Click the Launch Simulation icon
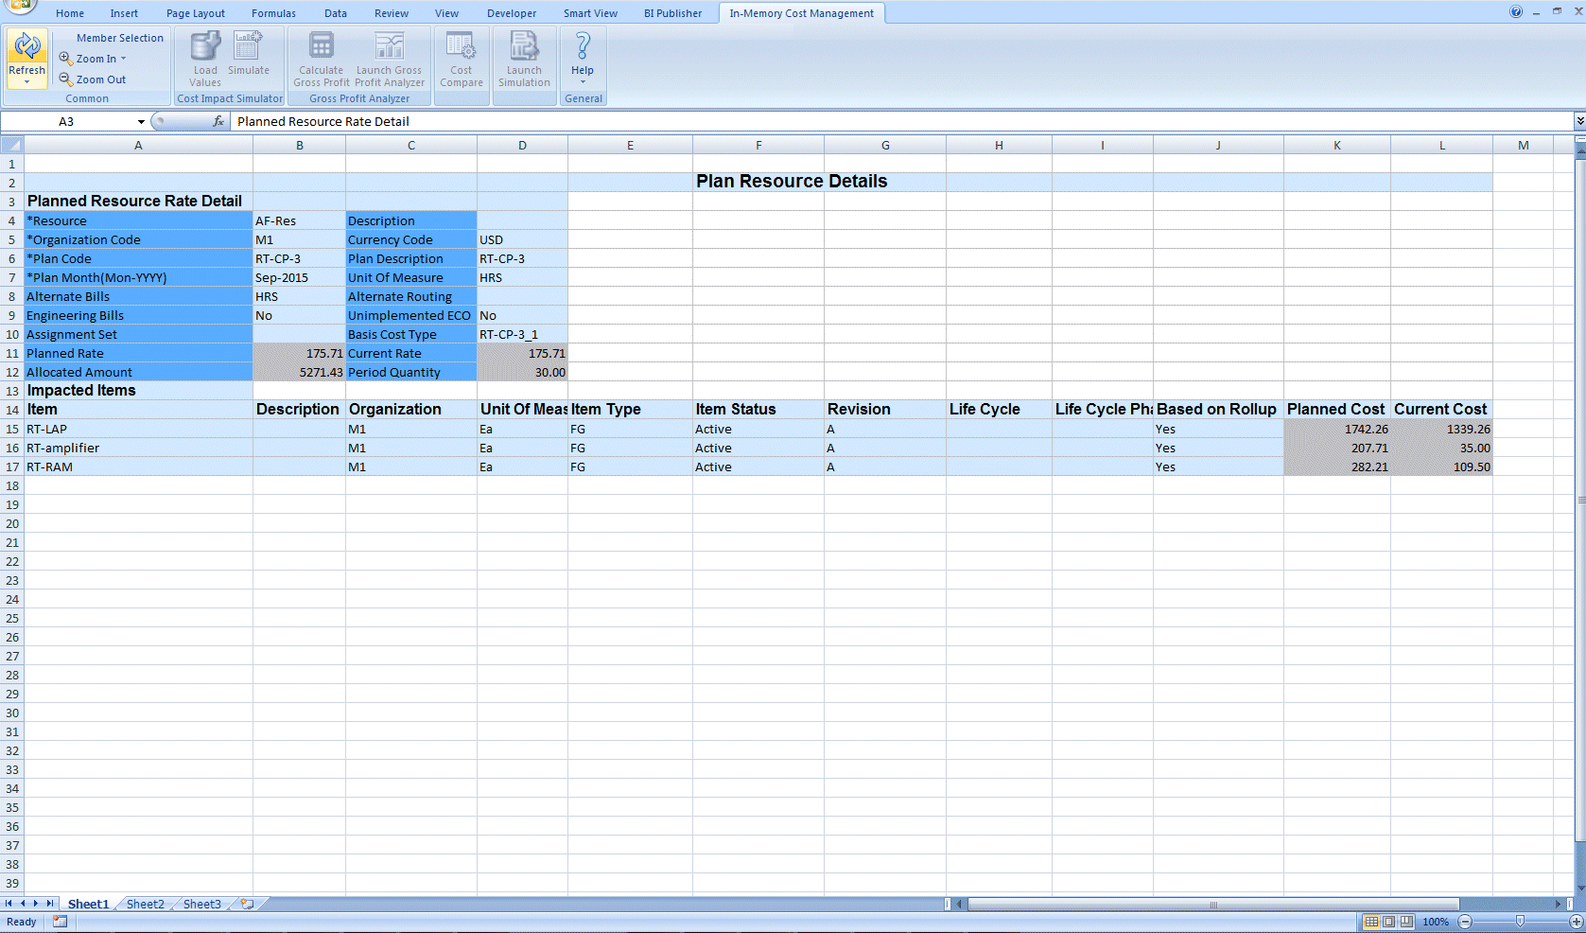This screenshot has width=1586, height=933. click(524, 46)
